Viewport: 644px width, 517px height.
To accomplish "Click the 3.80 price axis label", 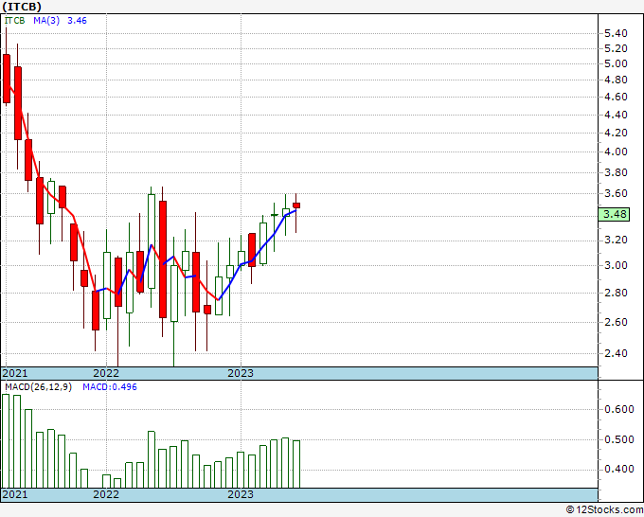I will click(x=616, y=172).
